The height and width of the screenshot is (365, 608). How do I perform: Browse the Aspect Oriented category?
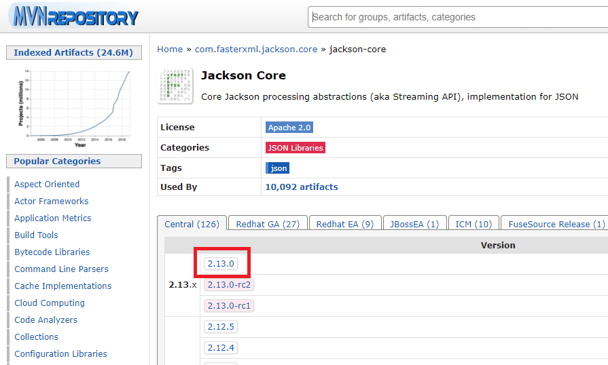point(47,185)
